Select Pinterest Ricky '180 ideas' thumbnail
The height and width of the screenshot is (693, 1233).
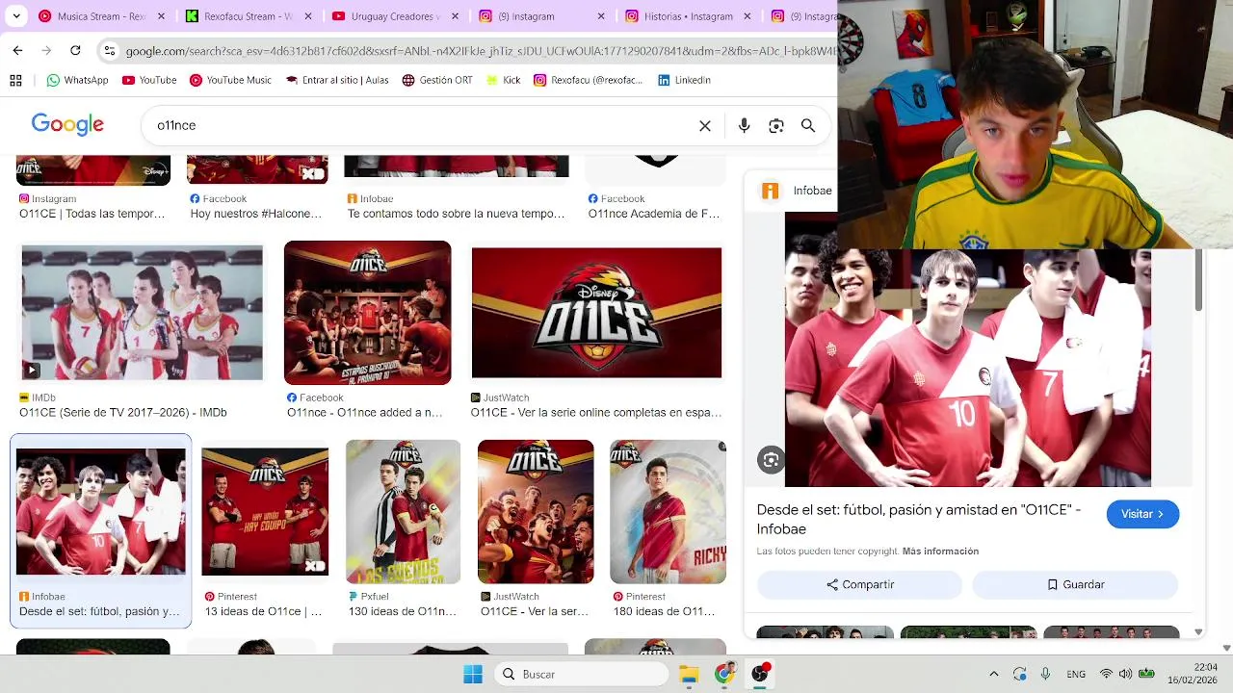(668, 511)
